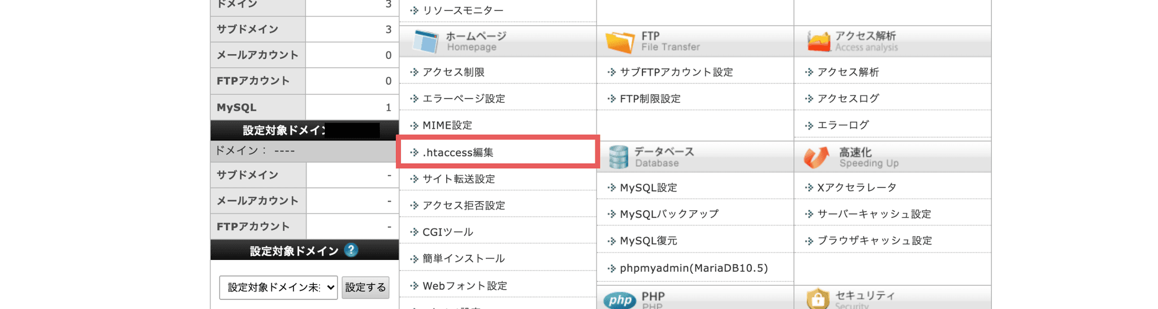
Task: Click the upper メールアカウント row with value 0
Action: tap(305, 55)
